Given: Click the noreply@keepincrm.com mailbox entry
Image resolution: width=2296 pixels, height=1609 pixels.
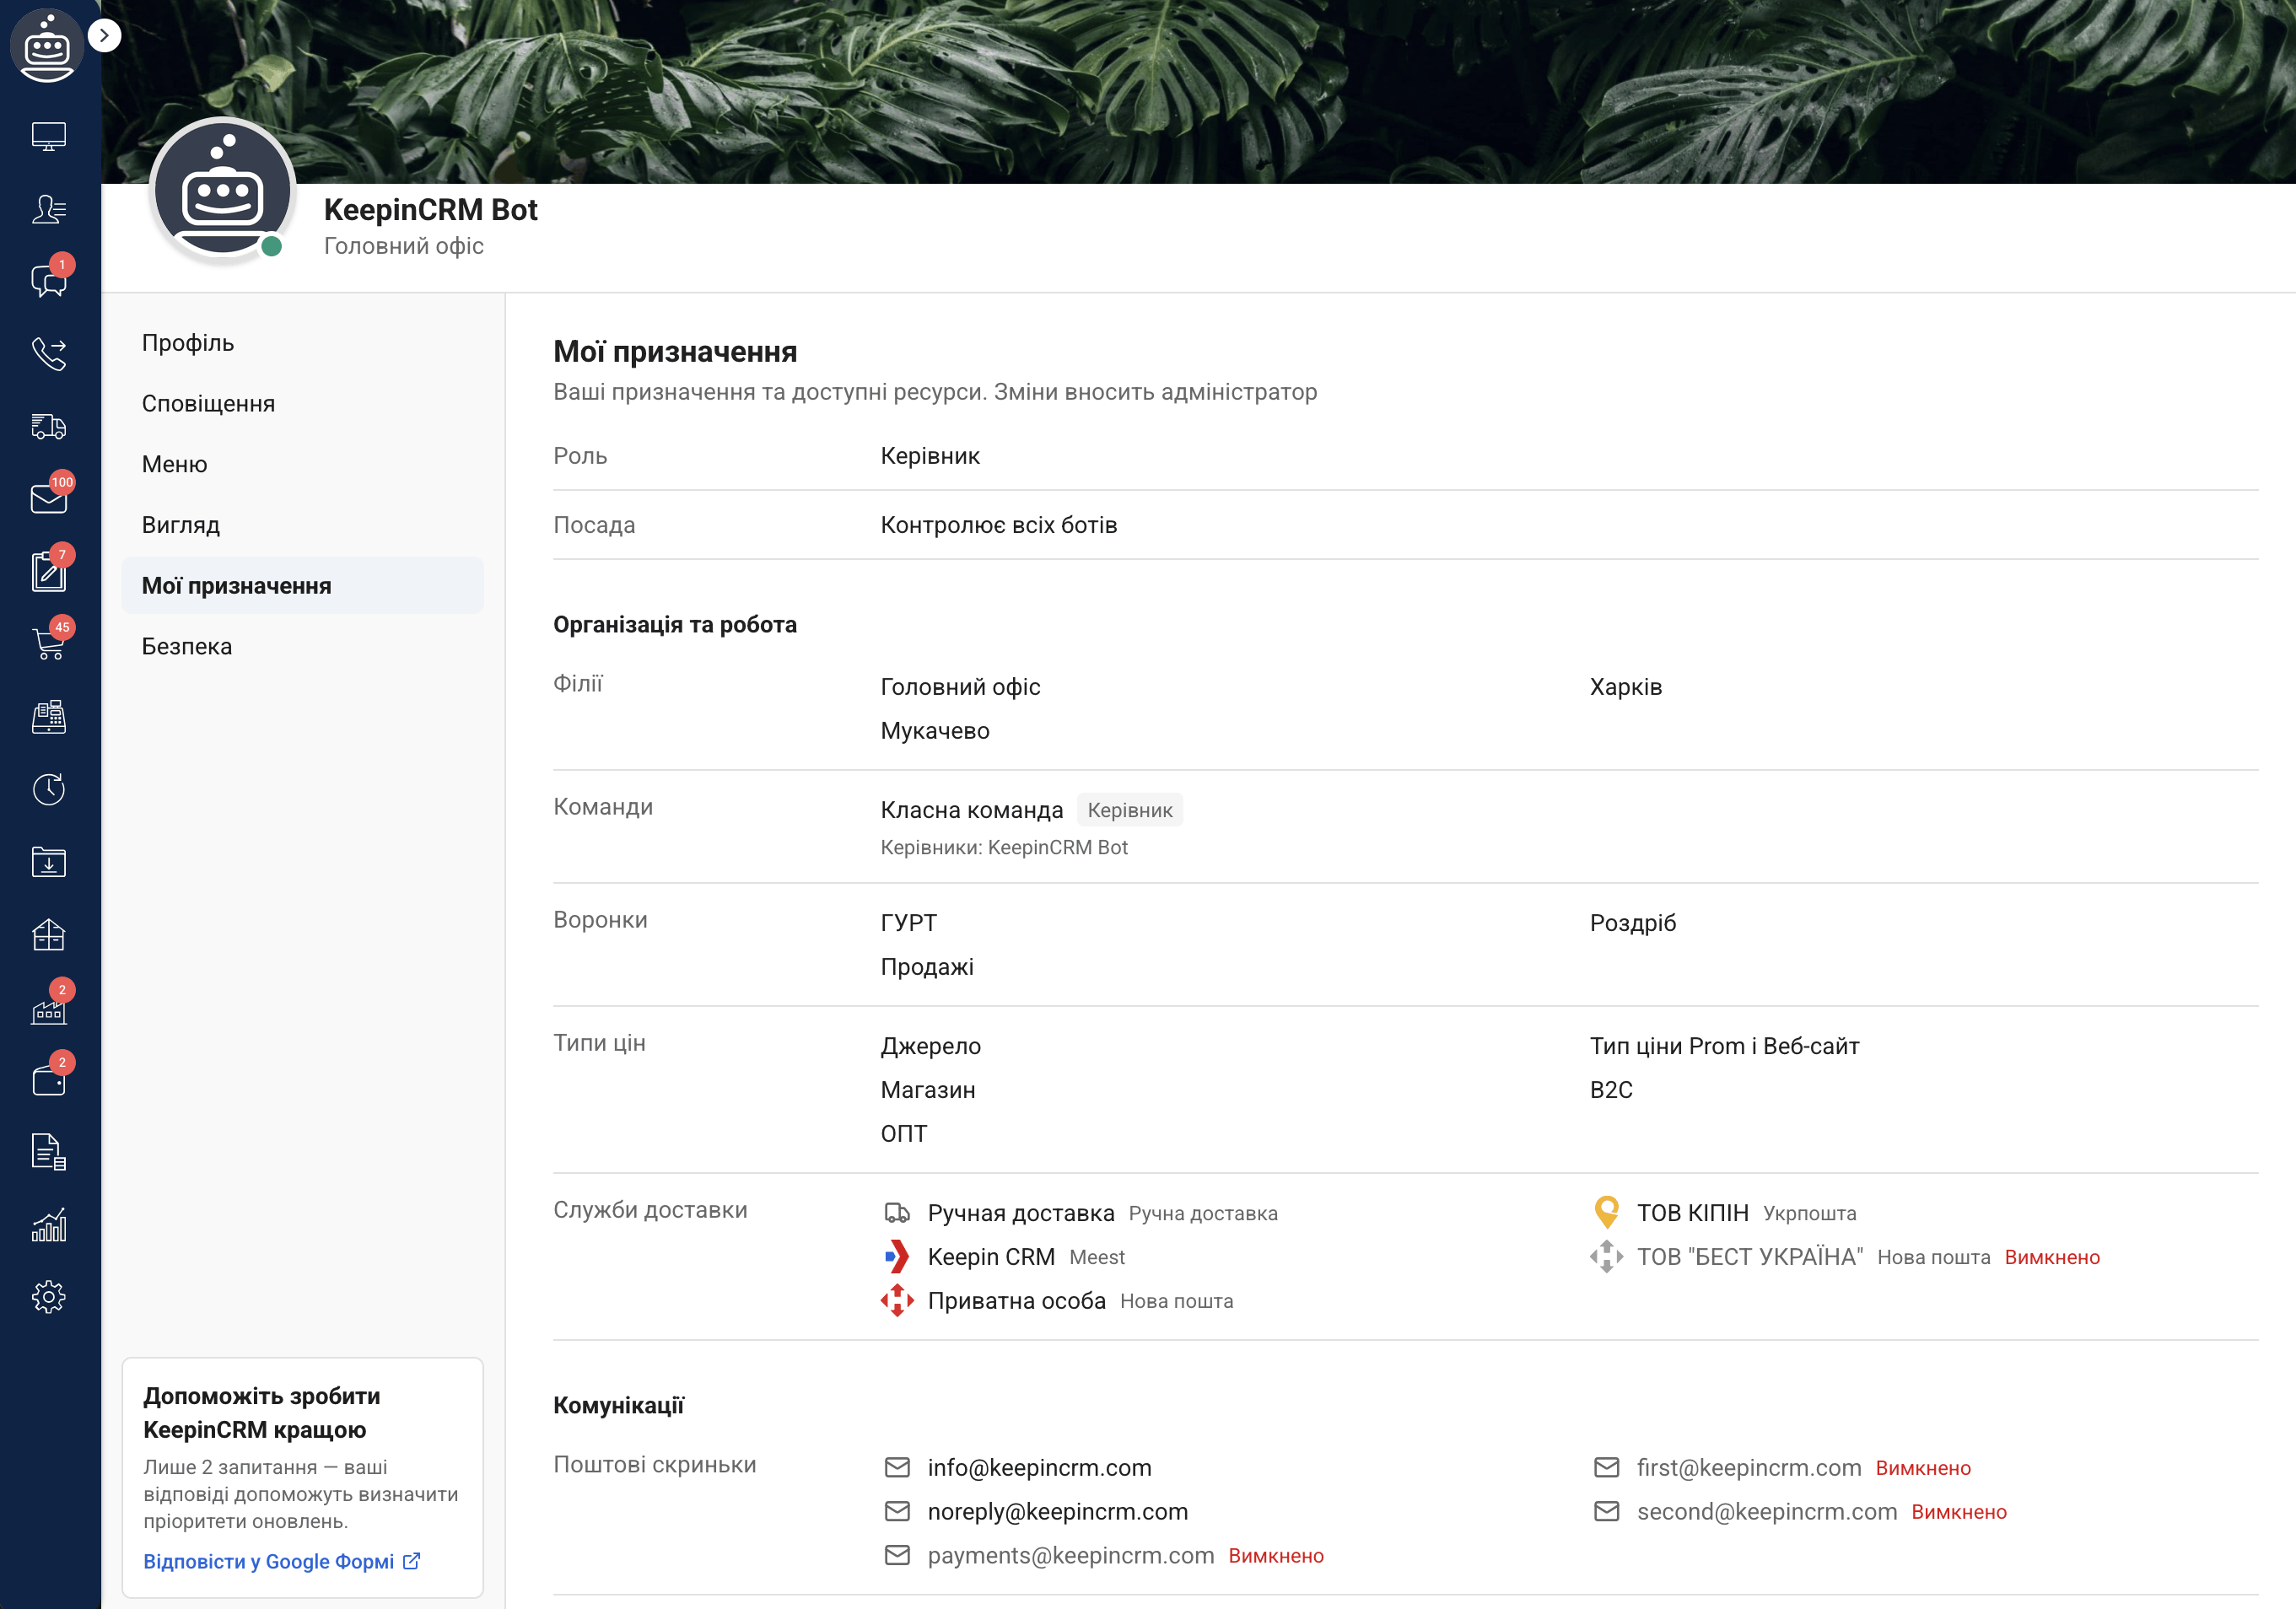Looking at the screenshot, I should 1036,1511.
